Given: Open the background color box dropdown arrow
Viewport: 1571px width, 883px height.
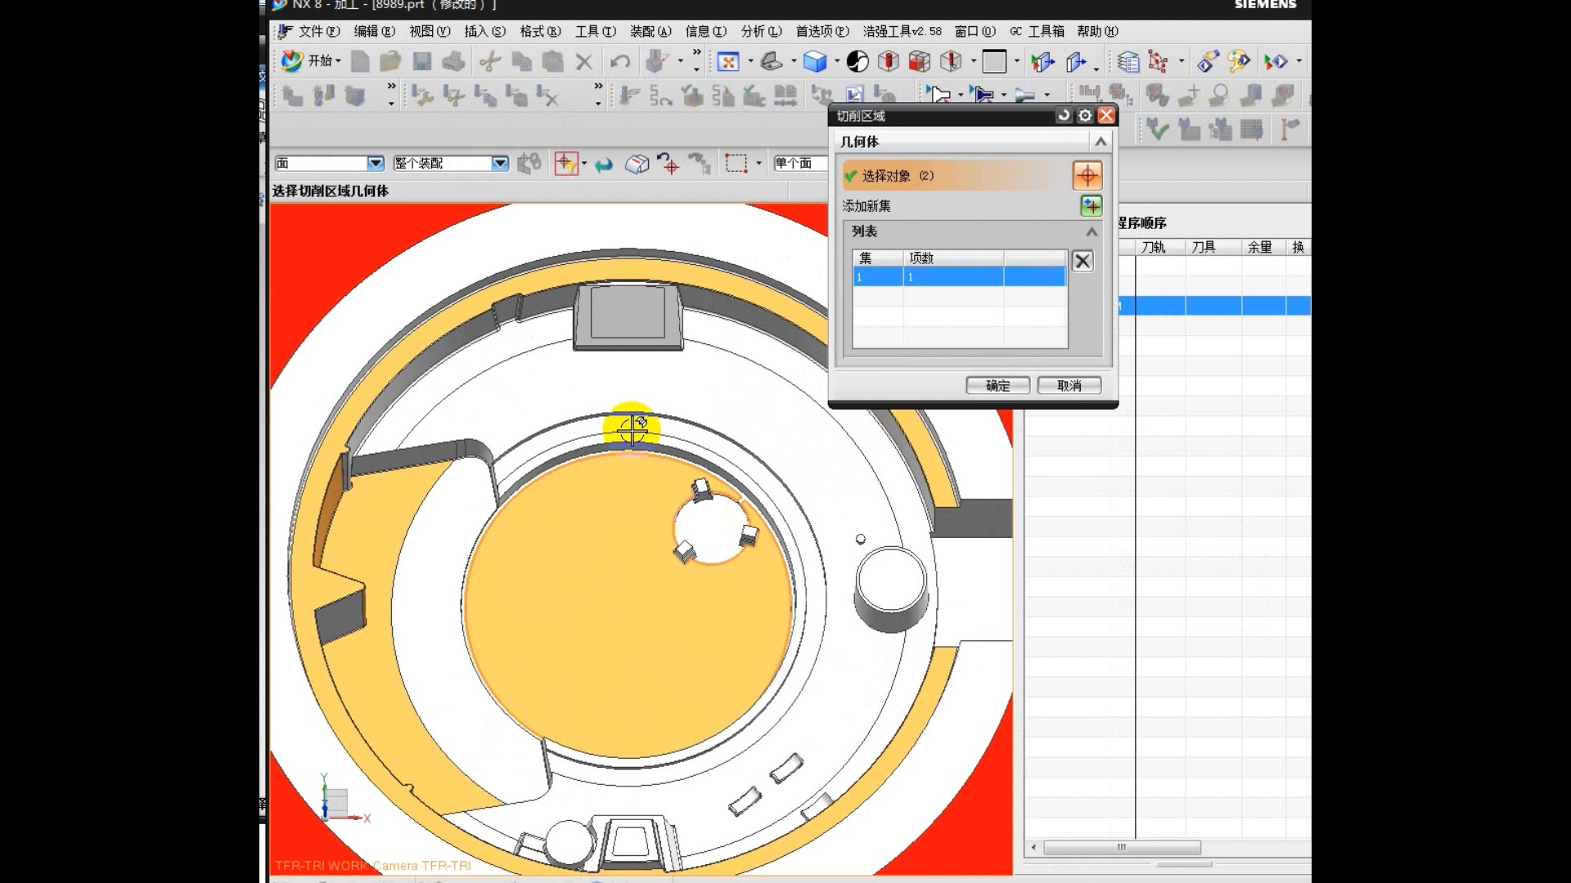Looking at the screenshot, I should pyautogui.click(x=1017, y=61).
